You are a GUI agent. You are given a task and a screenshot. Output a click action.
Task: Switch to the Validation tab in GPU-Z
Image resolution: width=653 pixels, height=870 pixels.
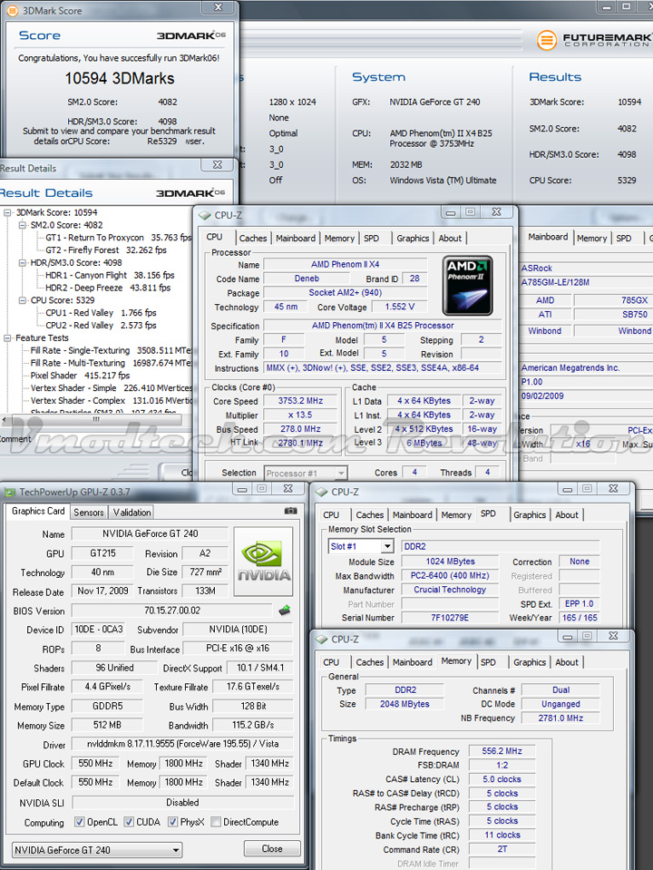pyautogui.click(x=132, y=512)
